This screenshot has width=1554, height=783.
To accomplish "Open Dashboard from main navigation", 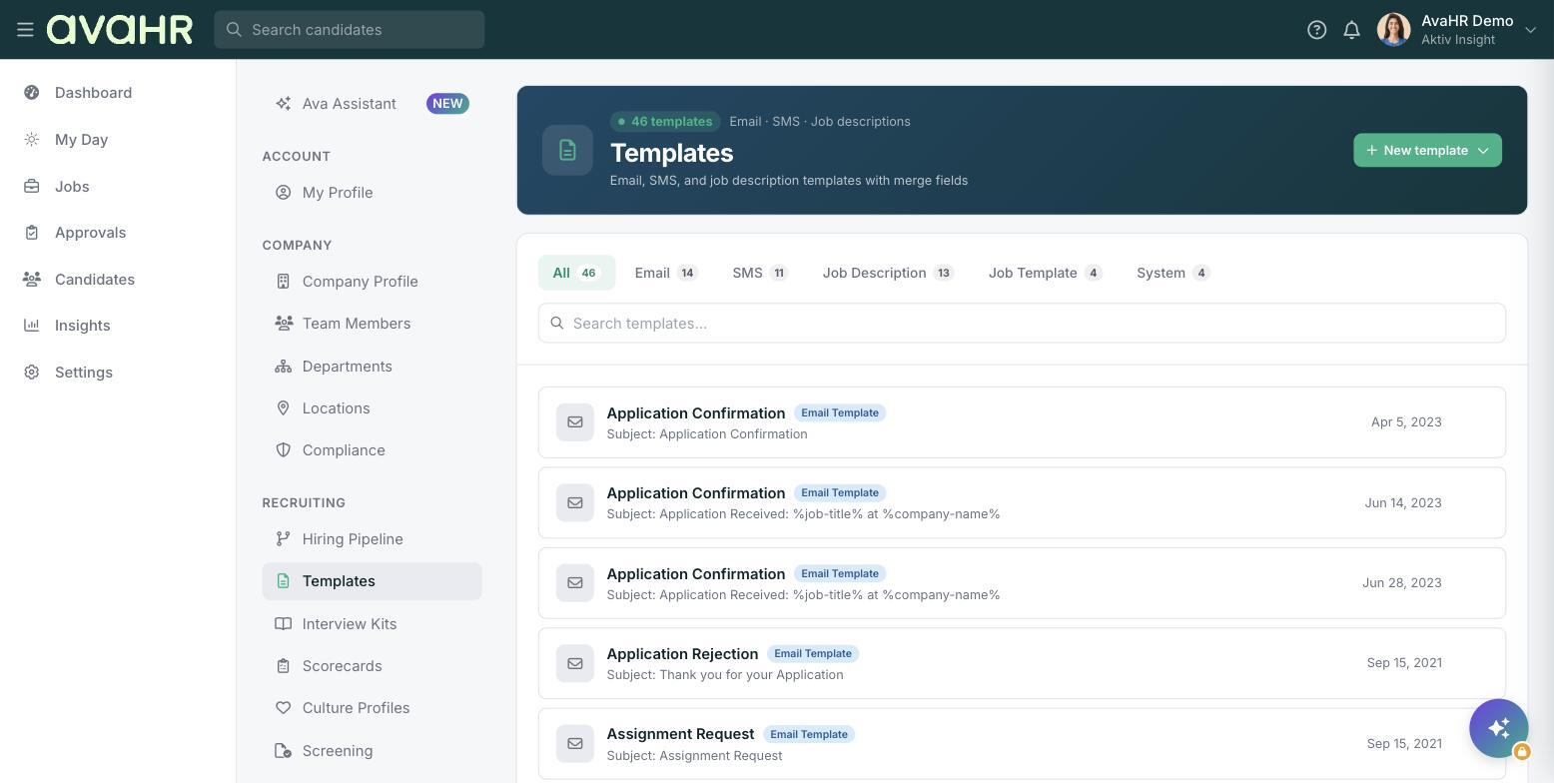I will pos(93,93).
